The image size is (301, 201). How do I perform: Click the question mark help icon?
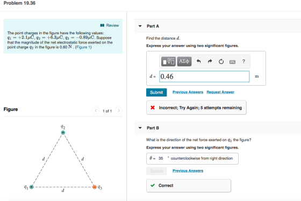tap(243, 61)
